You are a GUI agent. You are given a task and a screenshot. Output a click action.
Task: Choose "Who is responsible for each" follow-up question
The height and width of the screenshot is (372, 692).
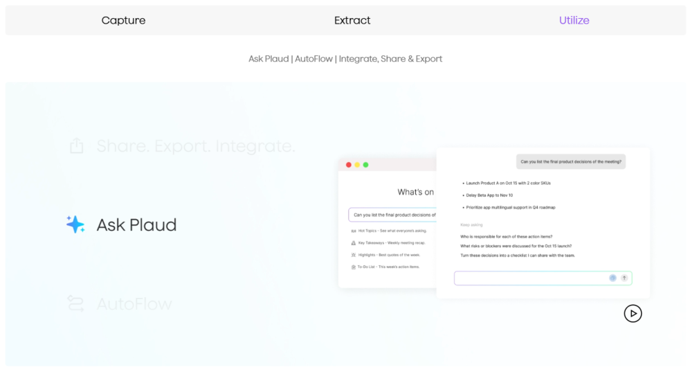click(x=507, y=236)
